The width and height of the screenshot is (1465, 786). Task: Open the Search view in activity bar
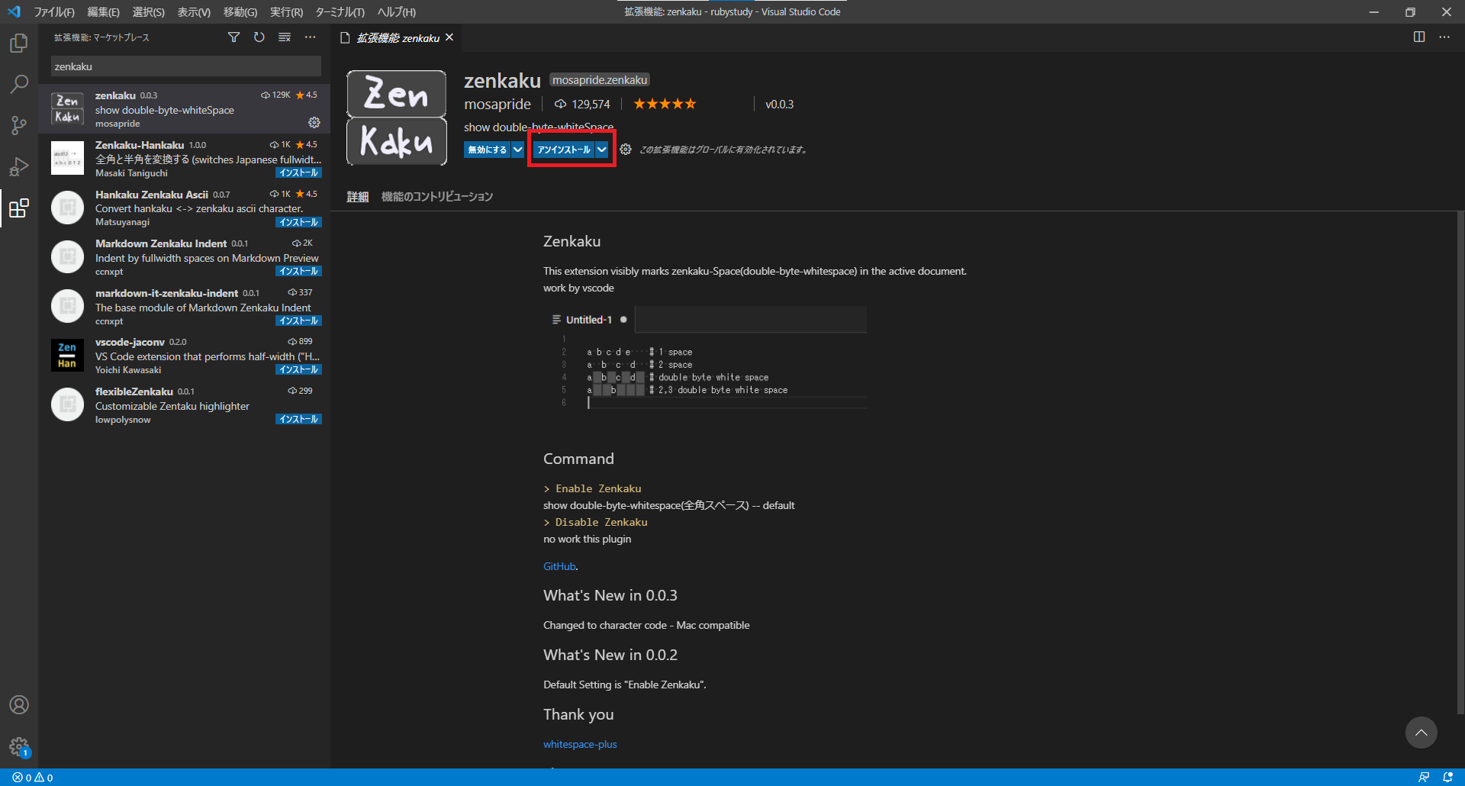click(x=19, y=84)
